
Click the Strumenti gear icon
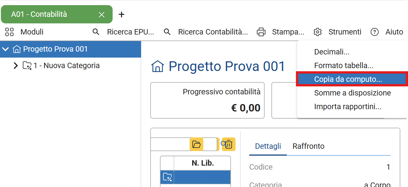tap(318, 32)
